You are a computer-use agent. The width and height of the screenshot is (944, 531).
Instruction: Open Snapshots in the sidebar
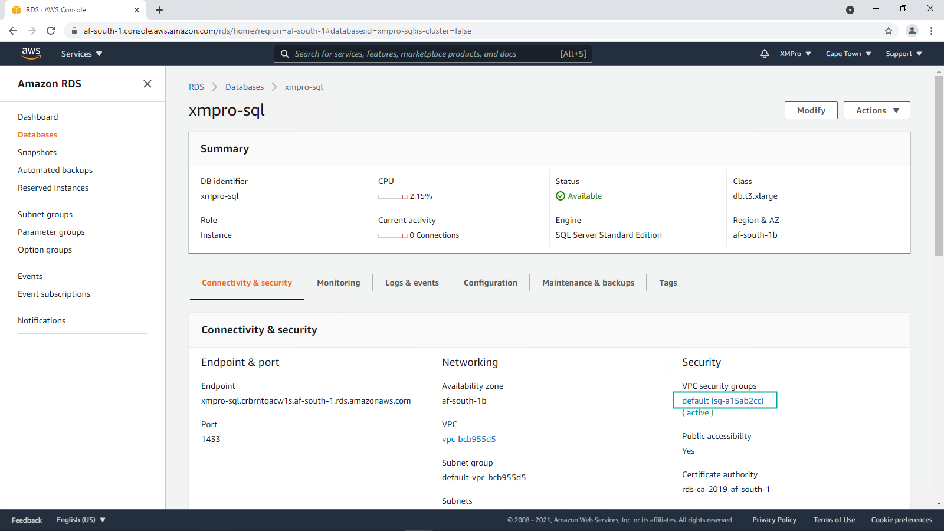coord(37,152)
